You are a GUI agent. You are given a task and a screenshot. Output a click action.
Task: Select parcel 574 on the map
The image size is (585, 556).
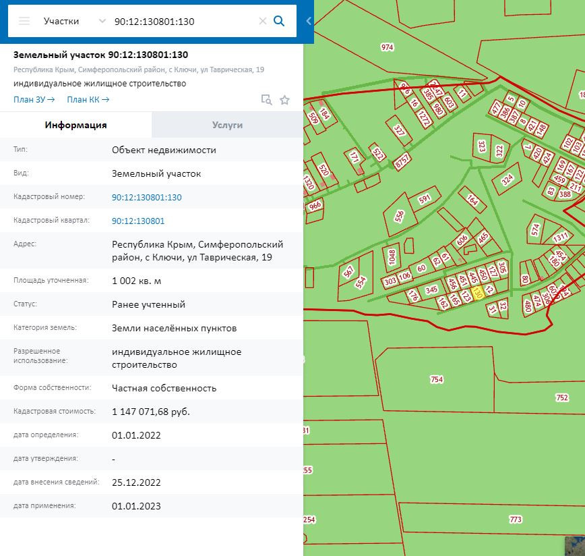[535, 229]
